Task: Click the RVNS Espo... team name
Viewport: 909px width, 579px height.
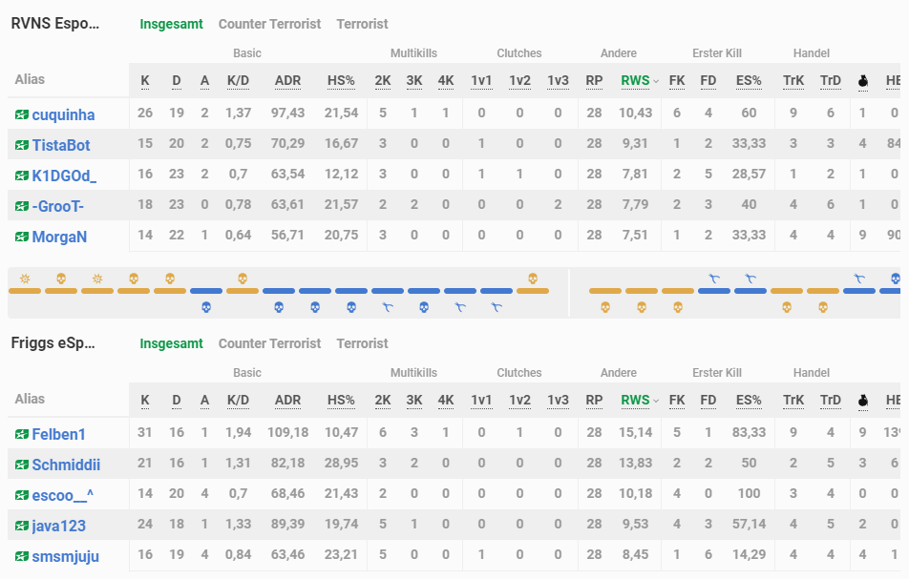Action: [x=55, y=24]
